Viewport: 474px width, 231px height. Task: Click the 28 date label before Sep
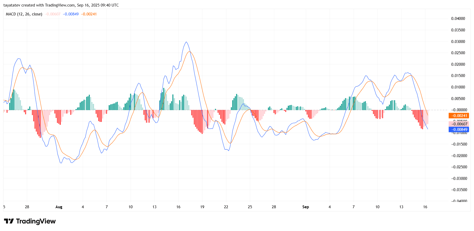(274, 207)
